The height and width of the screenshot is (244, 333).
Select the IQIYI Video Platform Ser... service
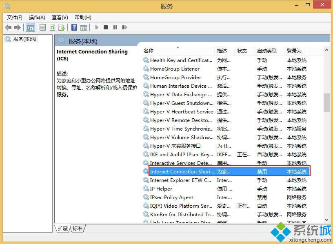pos(225,206)
